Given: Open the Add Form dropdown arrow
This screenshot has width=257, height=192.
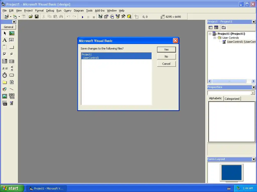Looking at the screenshot, I should point(19,16).
